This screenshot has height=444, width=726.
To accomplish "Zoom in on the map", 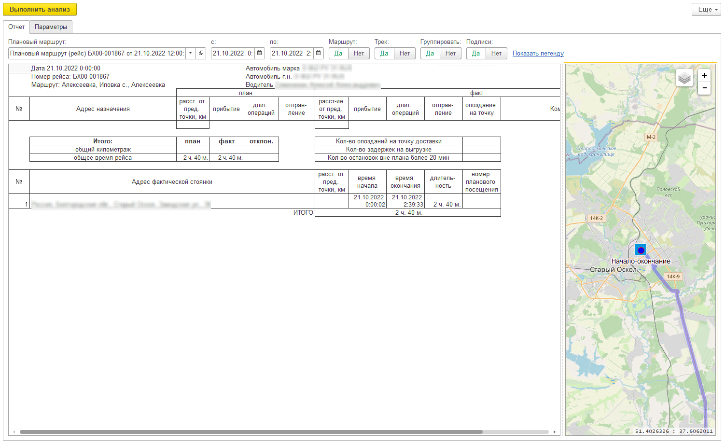I will point(704,75).
